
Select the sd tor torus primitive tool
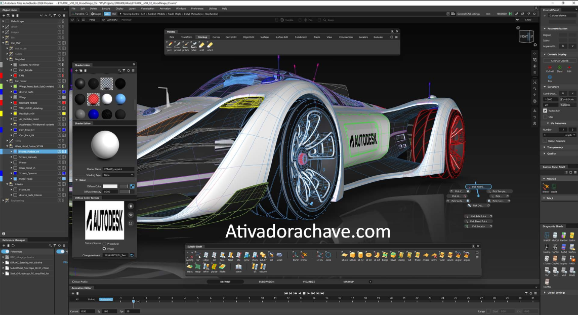(368, 256)
